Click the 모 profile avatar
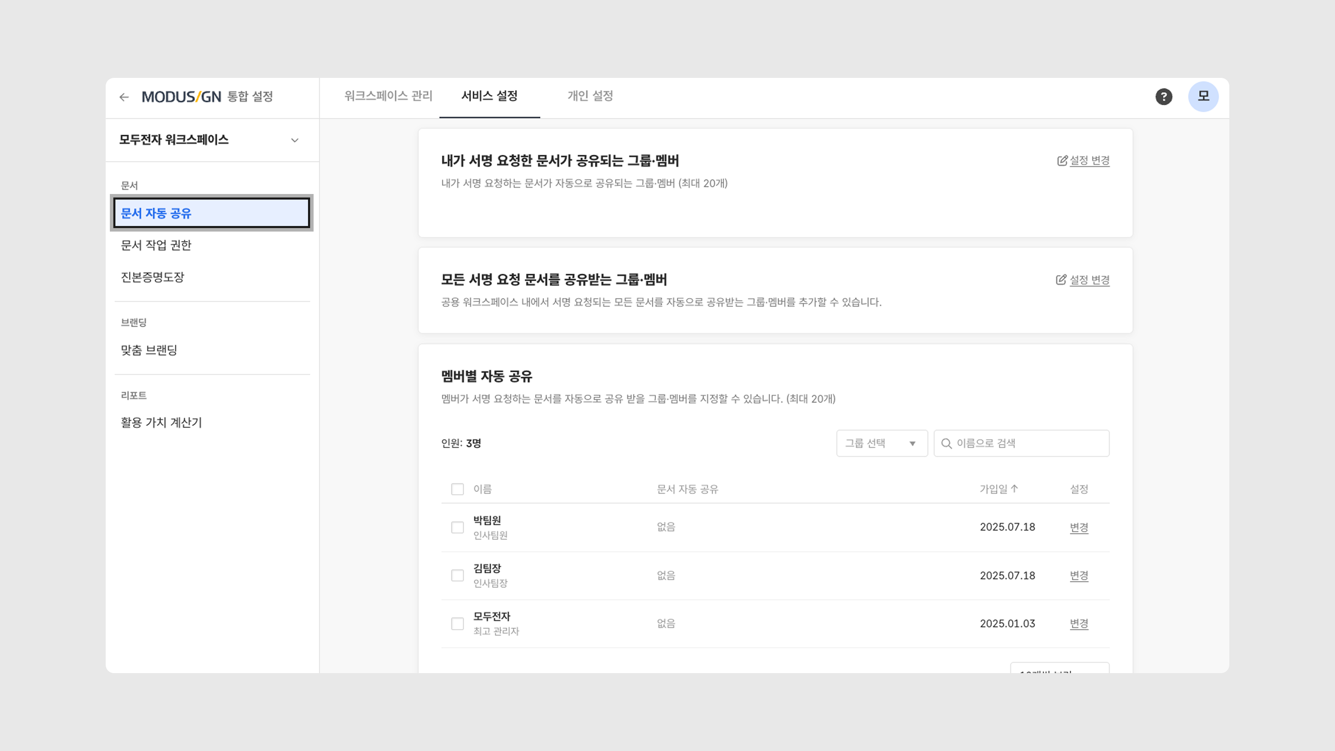Viewport: 1335px width, 751px height. coord(1203,96)
